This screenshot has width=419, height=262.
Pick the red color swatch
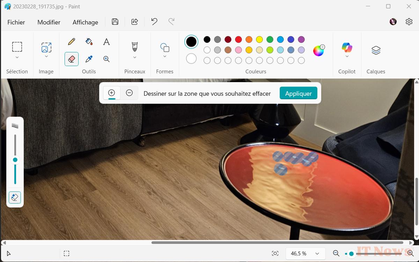point(238,39)
